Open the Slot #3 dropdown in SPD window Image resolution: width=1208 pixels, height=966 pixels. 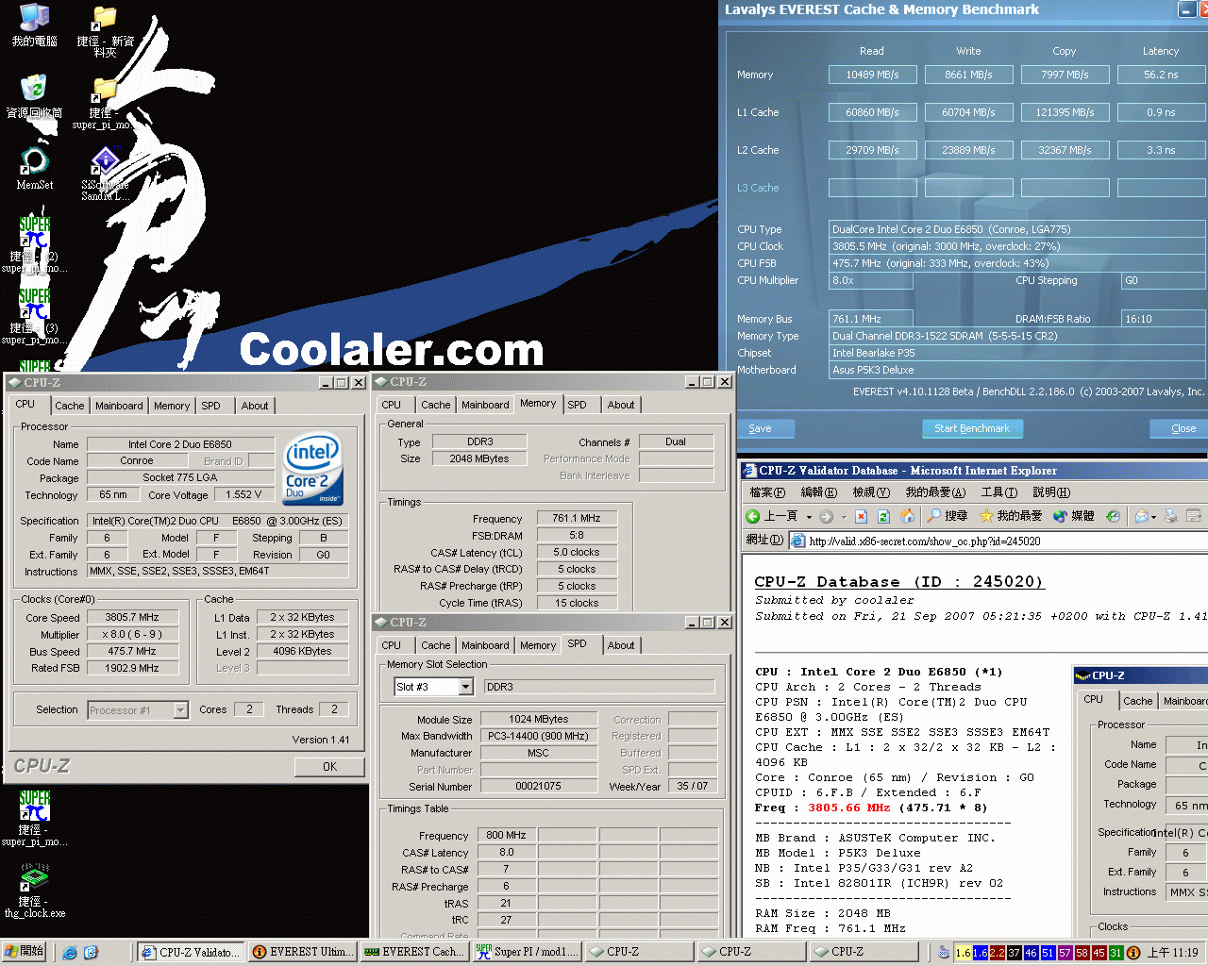click(x=465, y=687)
